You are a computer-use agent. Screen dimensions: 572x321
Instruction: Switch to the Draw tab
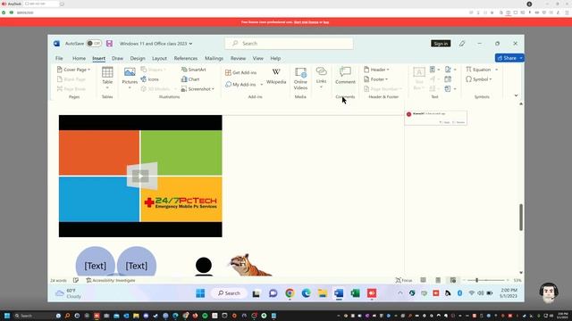click(117, 58)
